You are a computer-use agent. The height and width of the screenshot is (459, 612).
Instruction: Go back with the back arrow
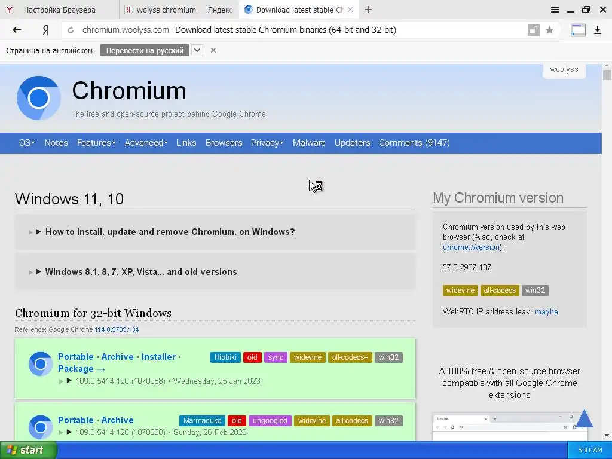pos(17,30)
